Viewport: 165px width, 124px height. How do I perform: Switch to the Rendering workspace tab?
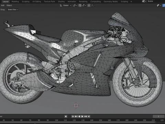pyautogui.click(x=83, y=1)
